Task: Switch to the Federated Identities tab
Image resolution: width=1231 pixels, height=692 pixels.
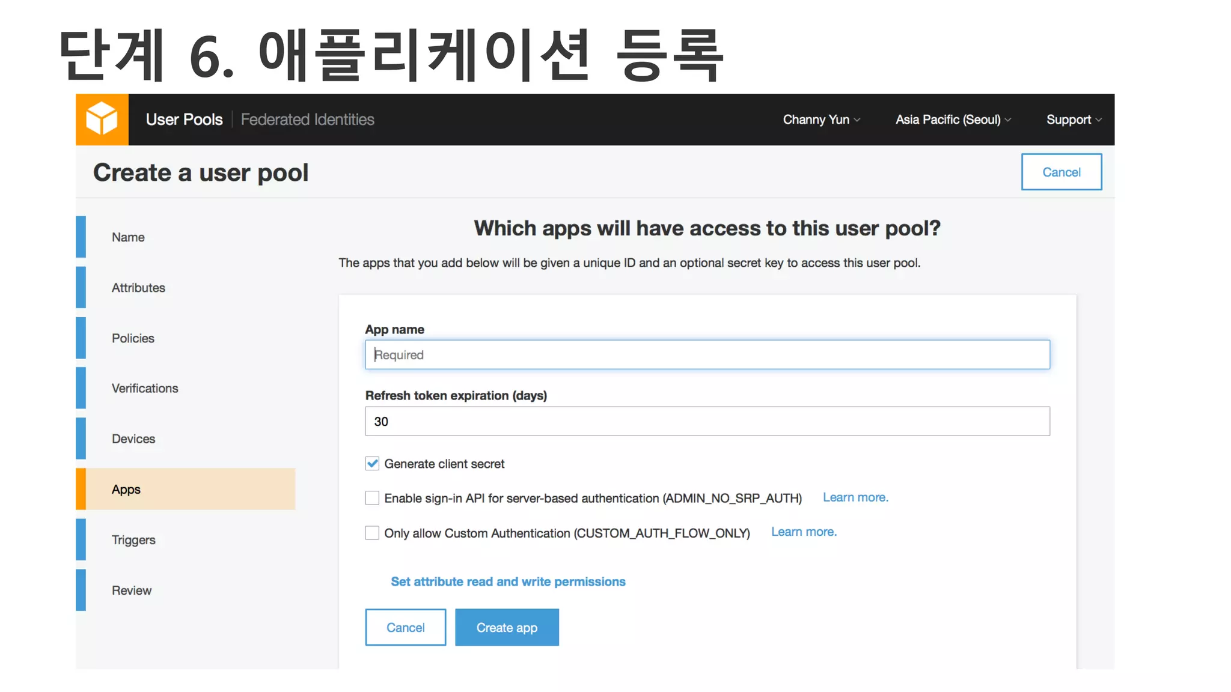Action: coord(307,120)
